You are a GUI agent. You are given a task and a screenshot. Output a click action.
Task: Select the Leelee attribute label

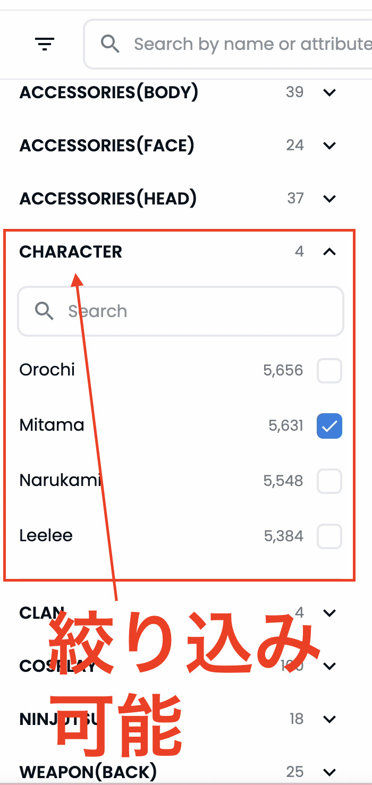click(x=46, y=535)
